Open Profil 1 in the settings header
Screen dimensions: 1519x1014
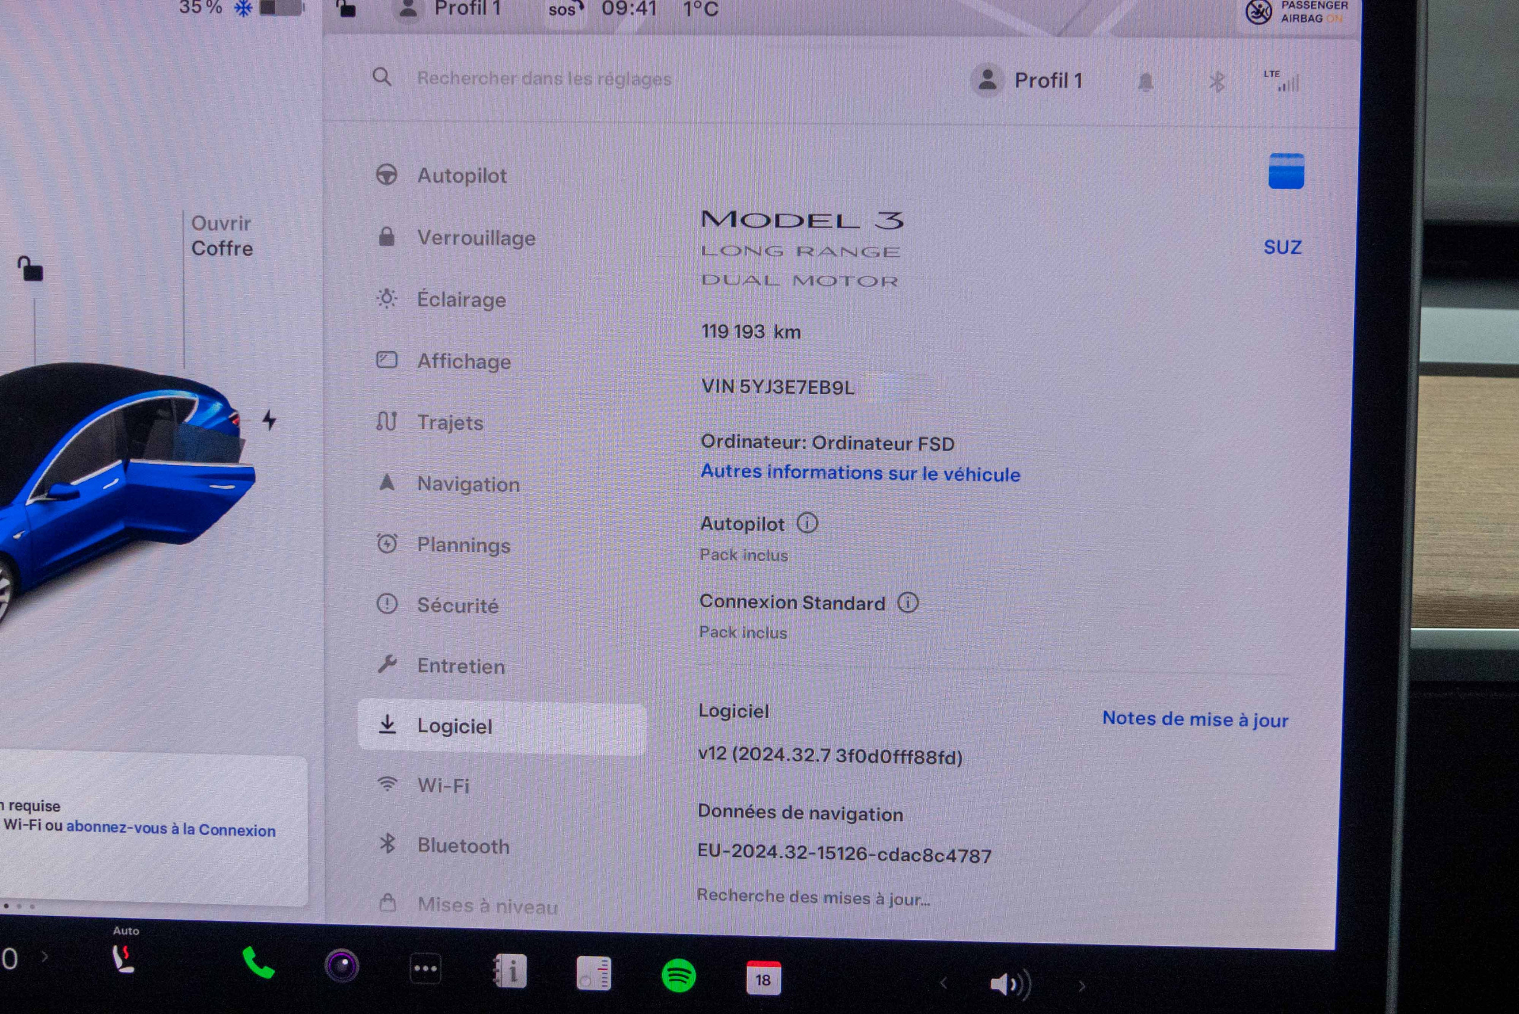(1027, 81)
